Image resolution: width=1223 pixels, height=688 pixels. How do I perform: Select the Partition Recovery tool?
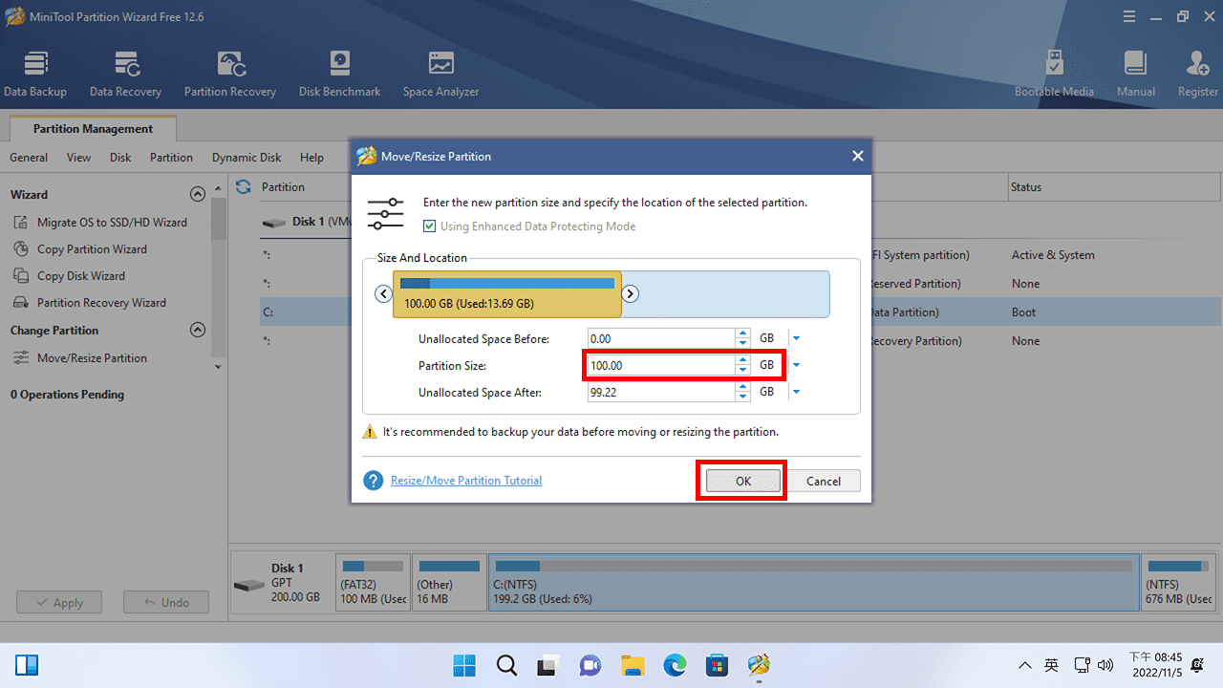pos(229,72)
